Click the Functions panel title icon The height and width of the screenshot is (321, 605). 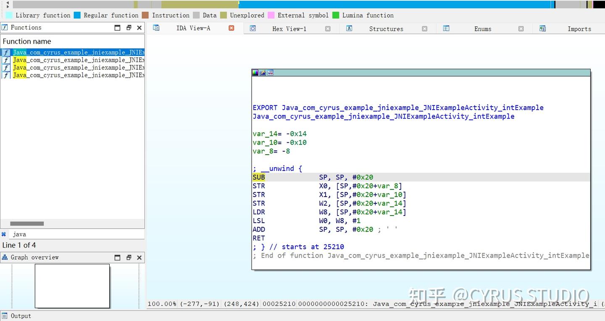coord(4,27)
